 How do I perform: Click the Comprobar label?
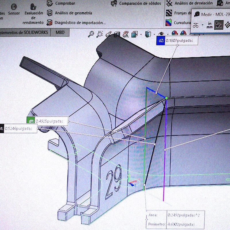[x=65, y=3]
